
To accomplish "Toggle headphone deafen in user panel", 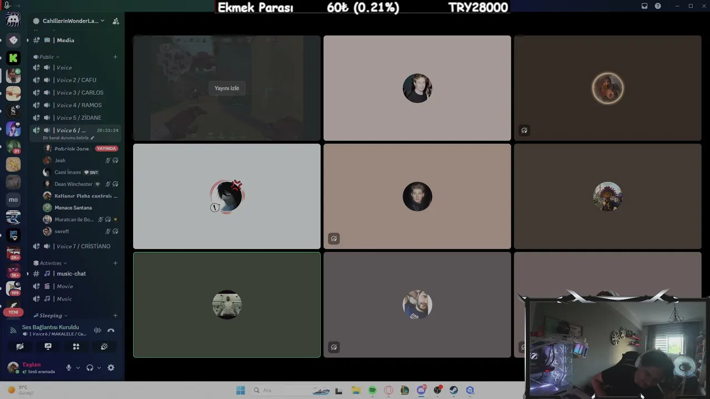I will [90, 367].
